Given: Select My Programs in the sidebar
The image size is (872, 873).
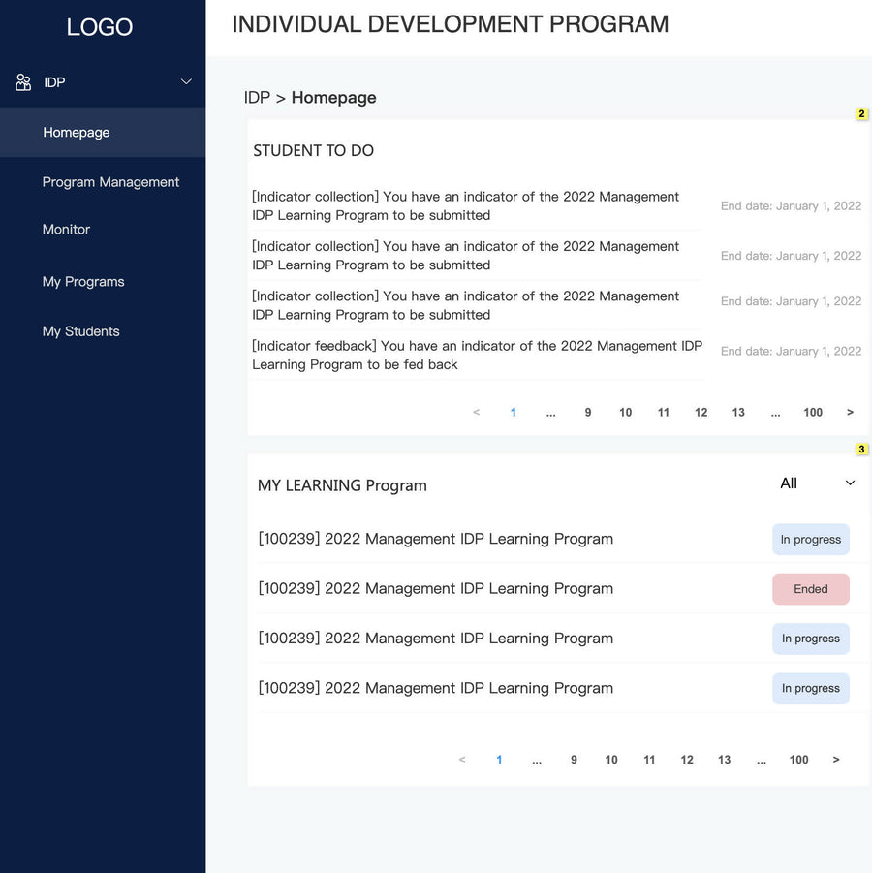Looking at the screenshot, I should point(83,281).
